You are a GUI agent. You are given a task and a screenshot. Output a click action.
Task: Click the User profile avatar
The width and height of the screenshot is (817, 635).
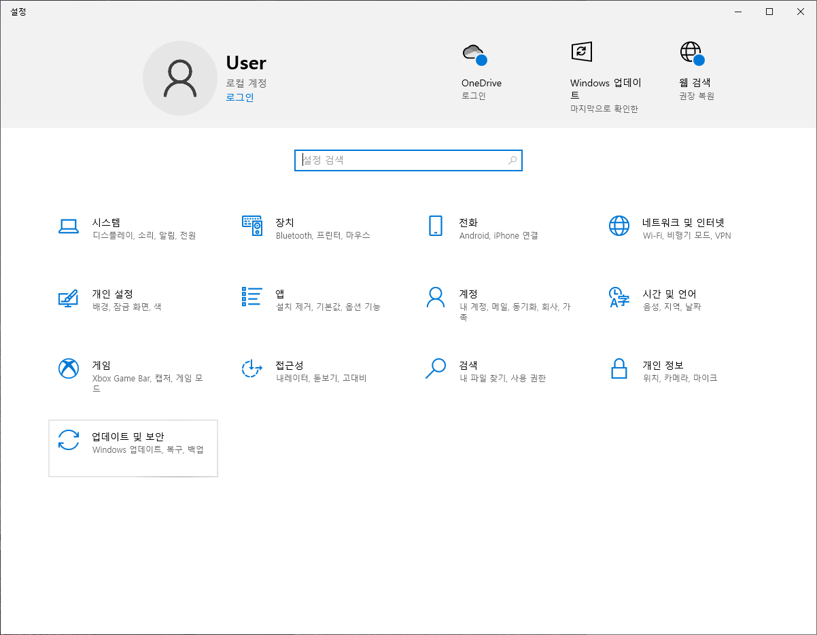(x=180, y=78)
